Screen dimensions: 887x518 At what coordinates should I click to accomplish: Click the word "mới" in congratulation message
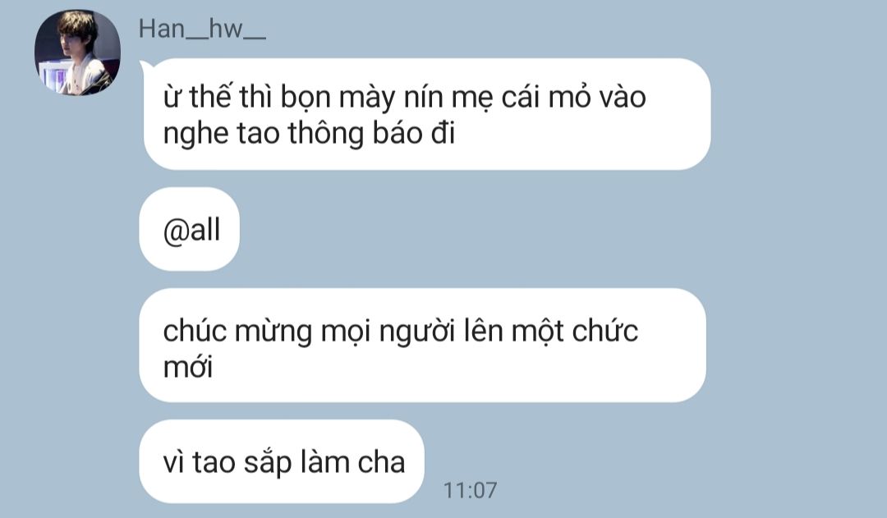tap(188, 367)
